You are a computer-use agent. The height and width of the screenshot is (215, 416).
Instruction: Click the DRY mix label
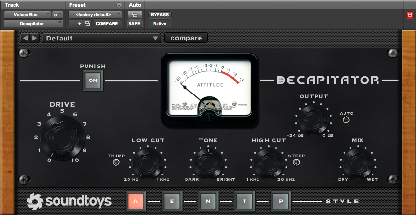click(343, 179)
